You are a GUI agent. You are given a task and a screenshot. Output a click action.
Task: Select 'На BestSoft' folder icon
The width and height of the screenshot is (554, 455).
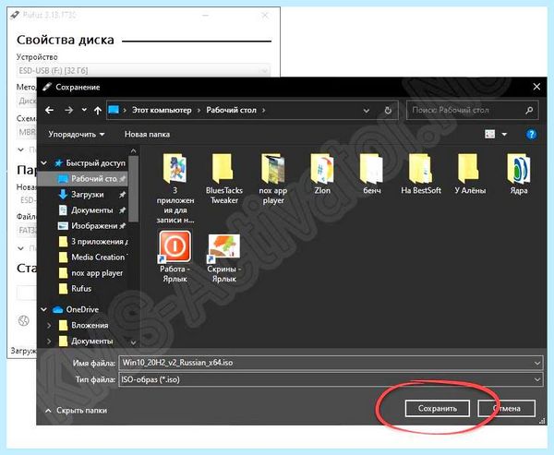[421, 169]
